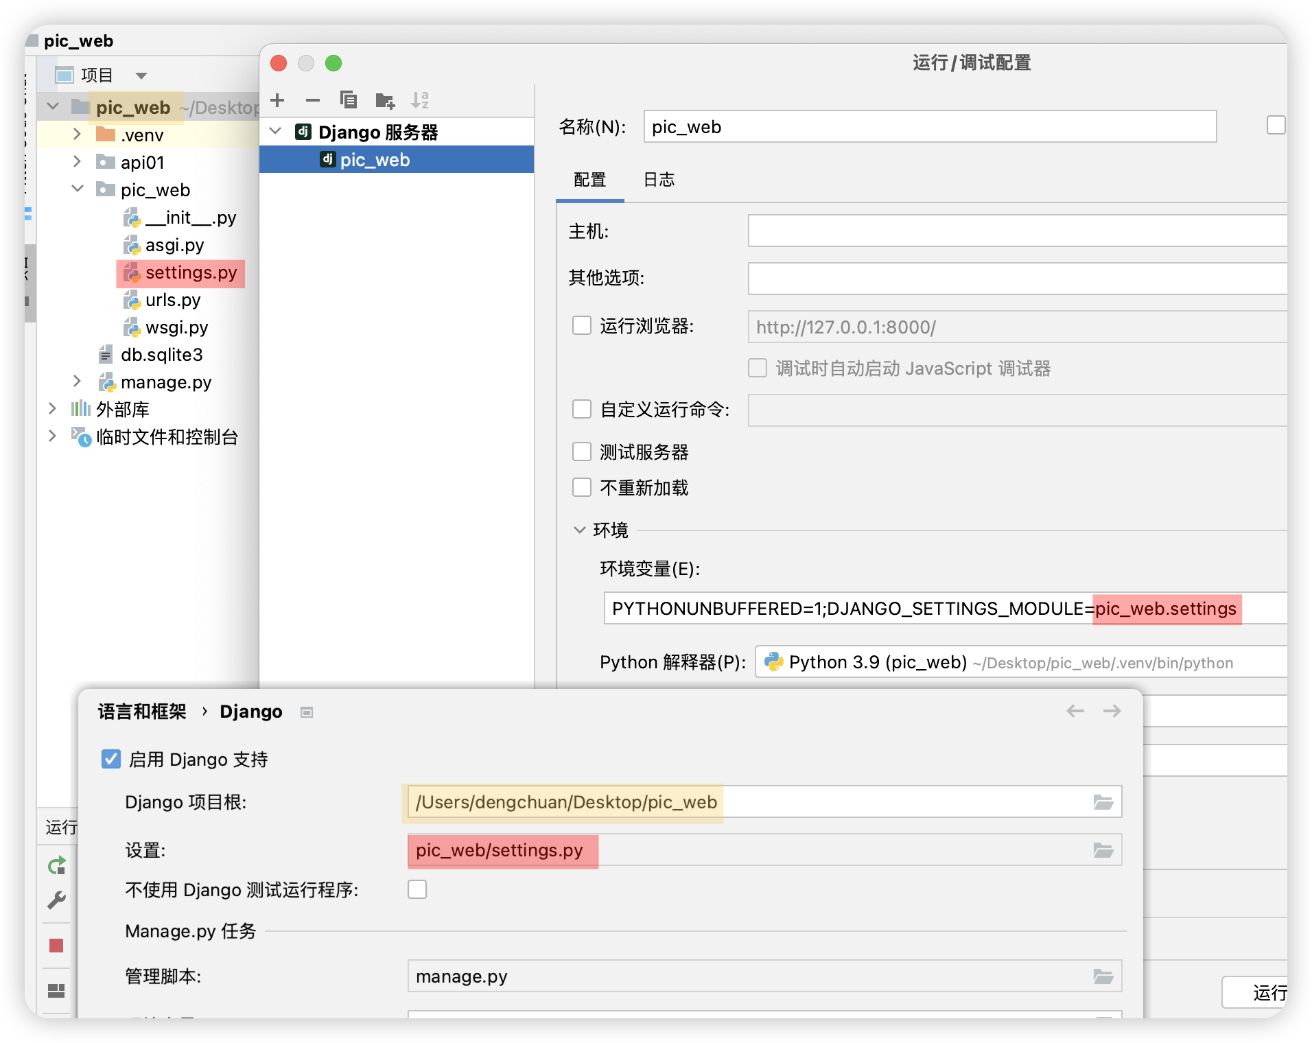The image size is (1312, 1043).
Task: Select pic_web Django server configuration
Action: pos(375,160)
